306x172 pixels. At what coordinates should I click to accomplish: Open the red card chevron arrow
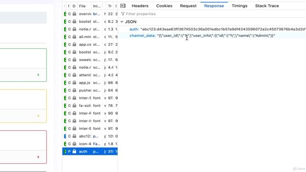38,157
